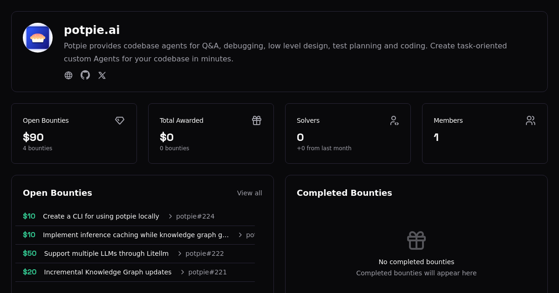Click the potpie#224 issue reference

click(195, 216)
